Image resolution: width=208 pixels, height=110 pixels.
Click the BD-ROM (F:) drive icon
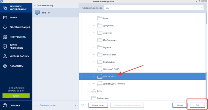(100, 84)
